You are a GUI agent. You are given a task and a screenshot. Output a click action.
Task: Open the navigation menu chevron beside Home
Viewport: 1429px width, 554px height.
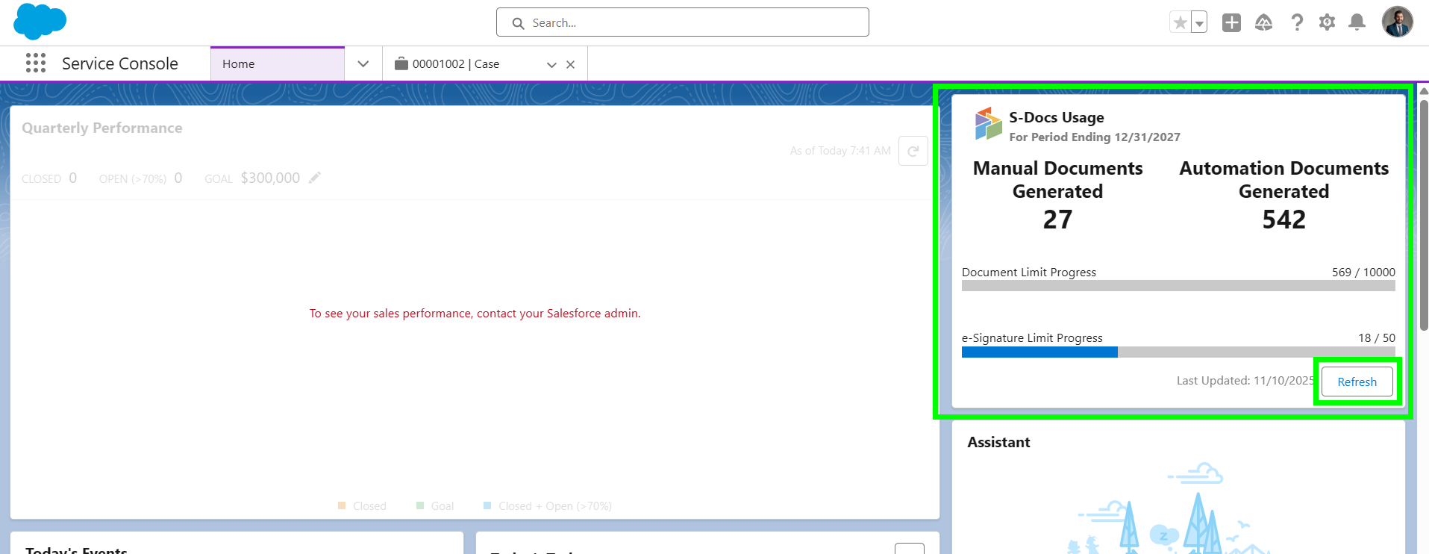363,64
